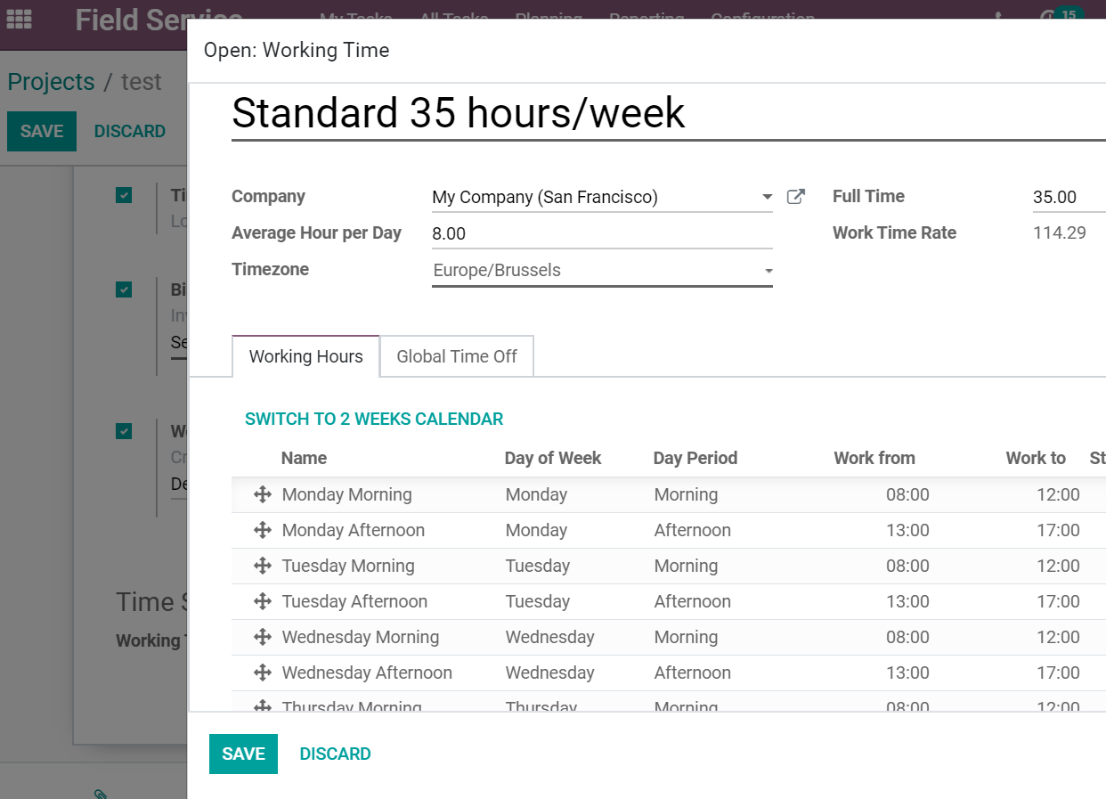Grab the Monday Morning row drag handle
Image resolution: width=1106 pixels, height=799 pixels.
262,494
